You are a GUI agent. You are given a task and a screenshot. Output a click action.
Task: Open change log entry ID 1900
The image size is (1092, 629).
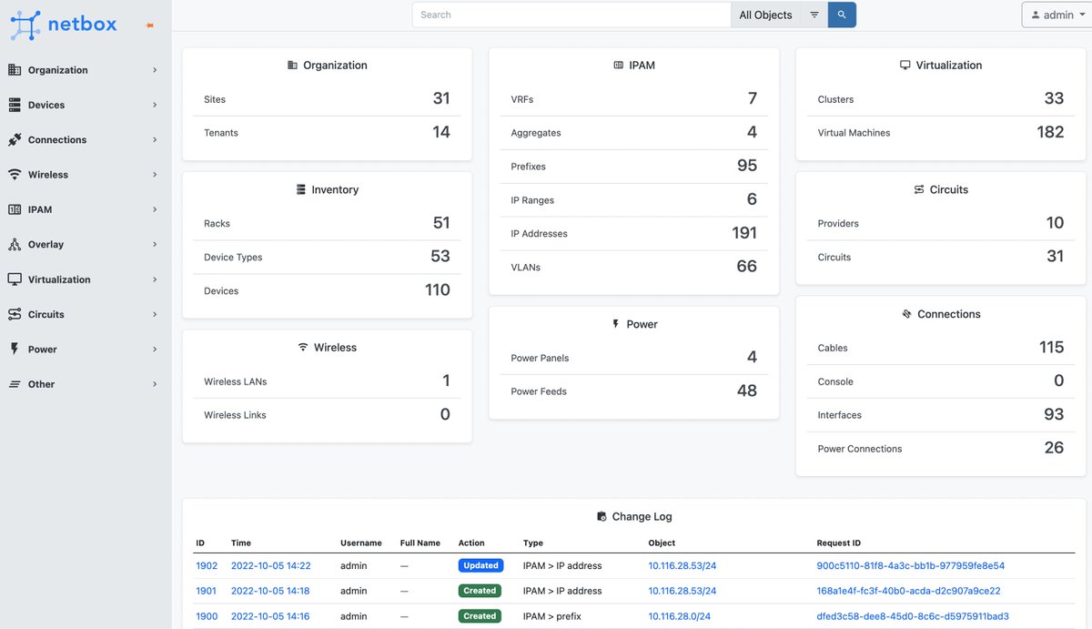[x=207, y=616]
